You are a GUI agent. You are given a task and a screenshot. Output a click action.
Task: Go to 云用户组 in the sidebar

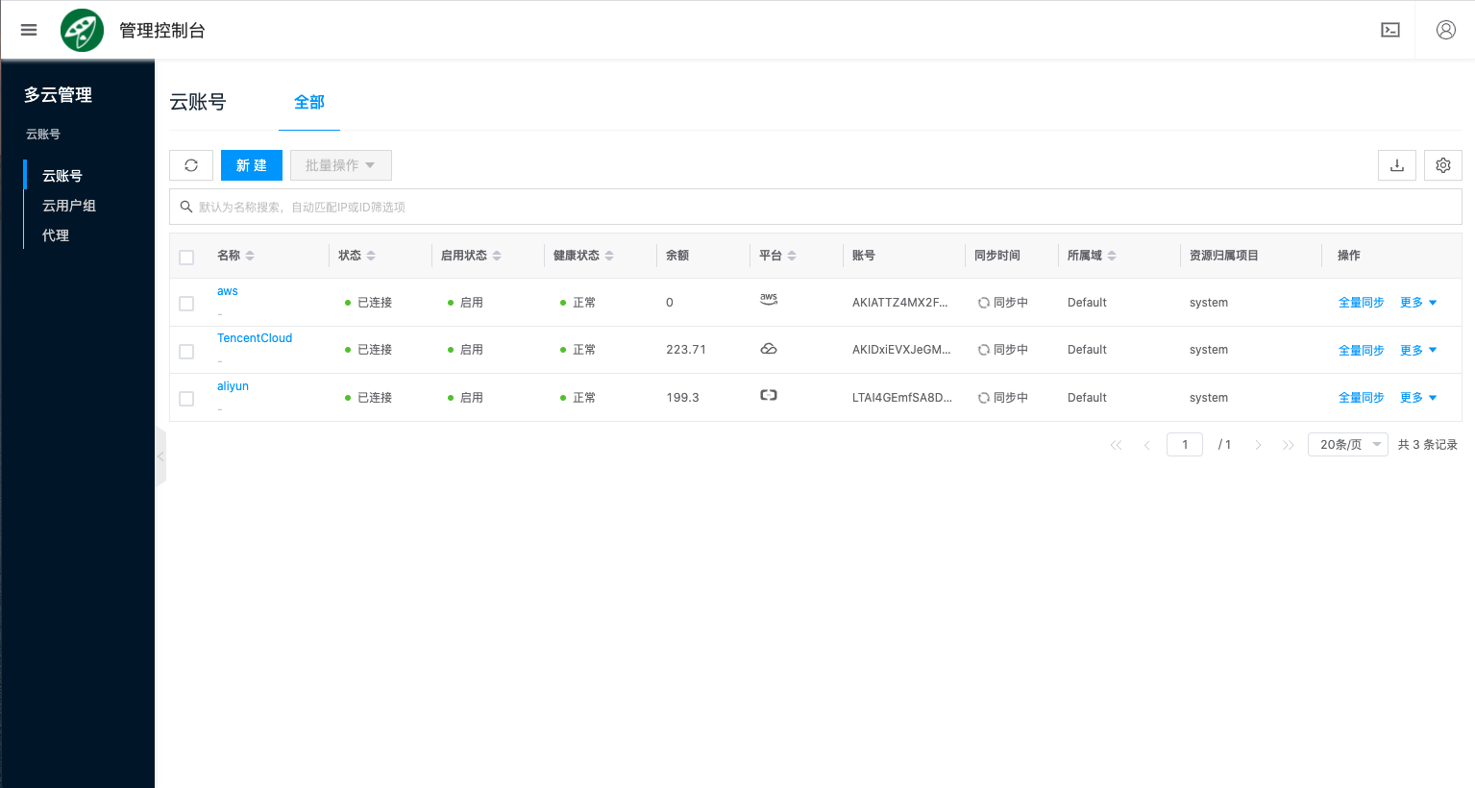click(69, 206)
